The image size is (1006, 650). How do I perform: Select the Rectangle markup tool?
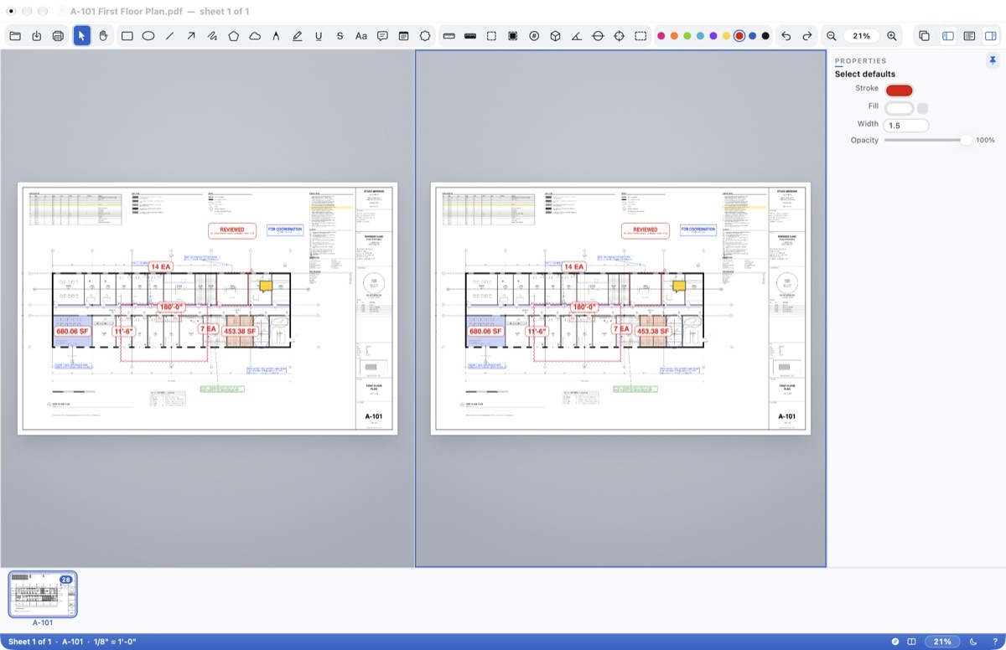coord(127,36)
